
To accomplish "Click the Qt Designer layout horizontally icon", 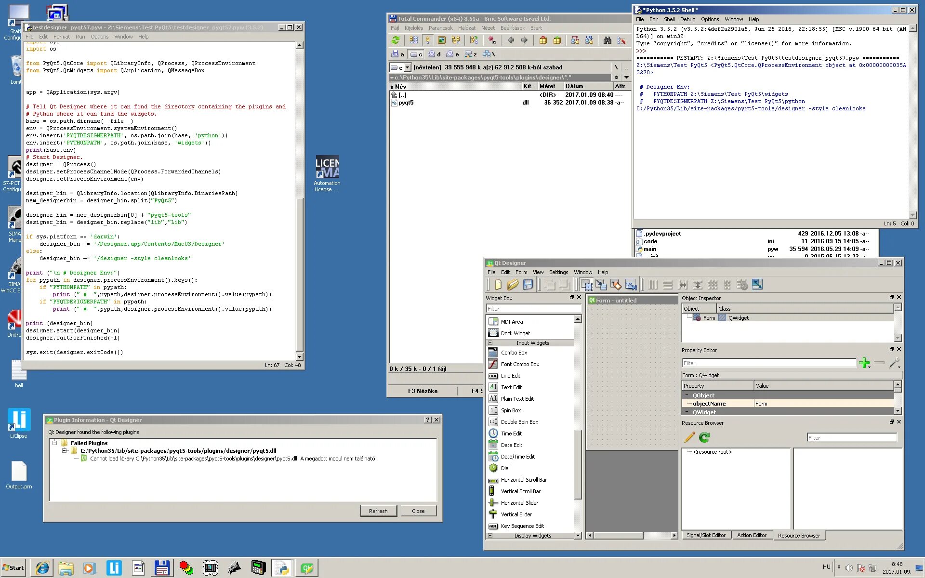I will [x=653, y=285].
